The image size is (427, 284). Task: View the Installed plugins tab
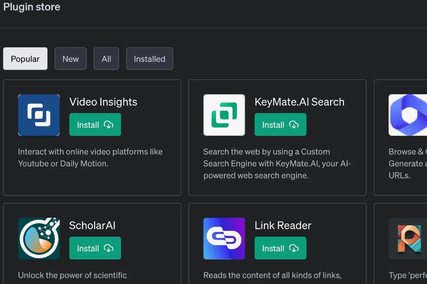click(149, 59)
